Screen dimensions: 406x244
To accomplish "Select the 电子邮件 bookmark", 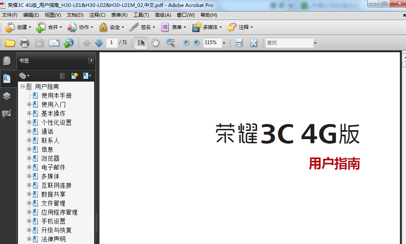I will pos(53,168).
